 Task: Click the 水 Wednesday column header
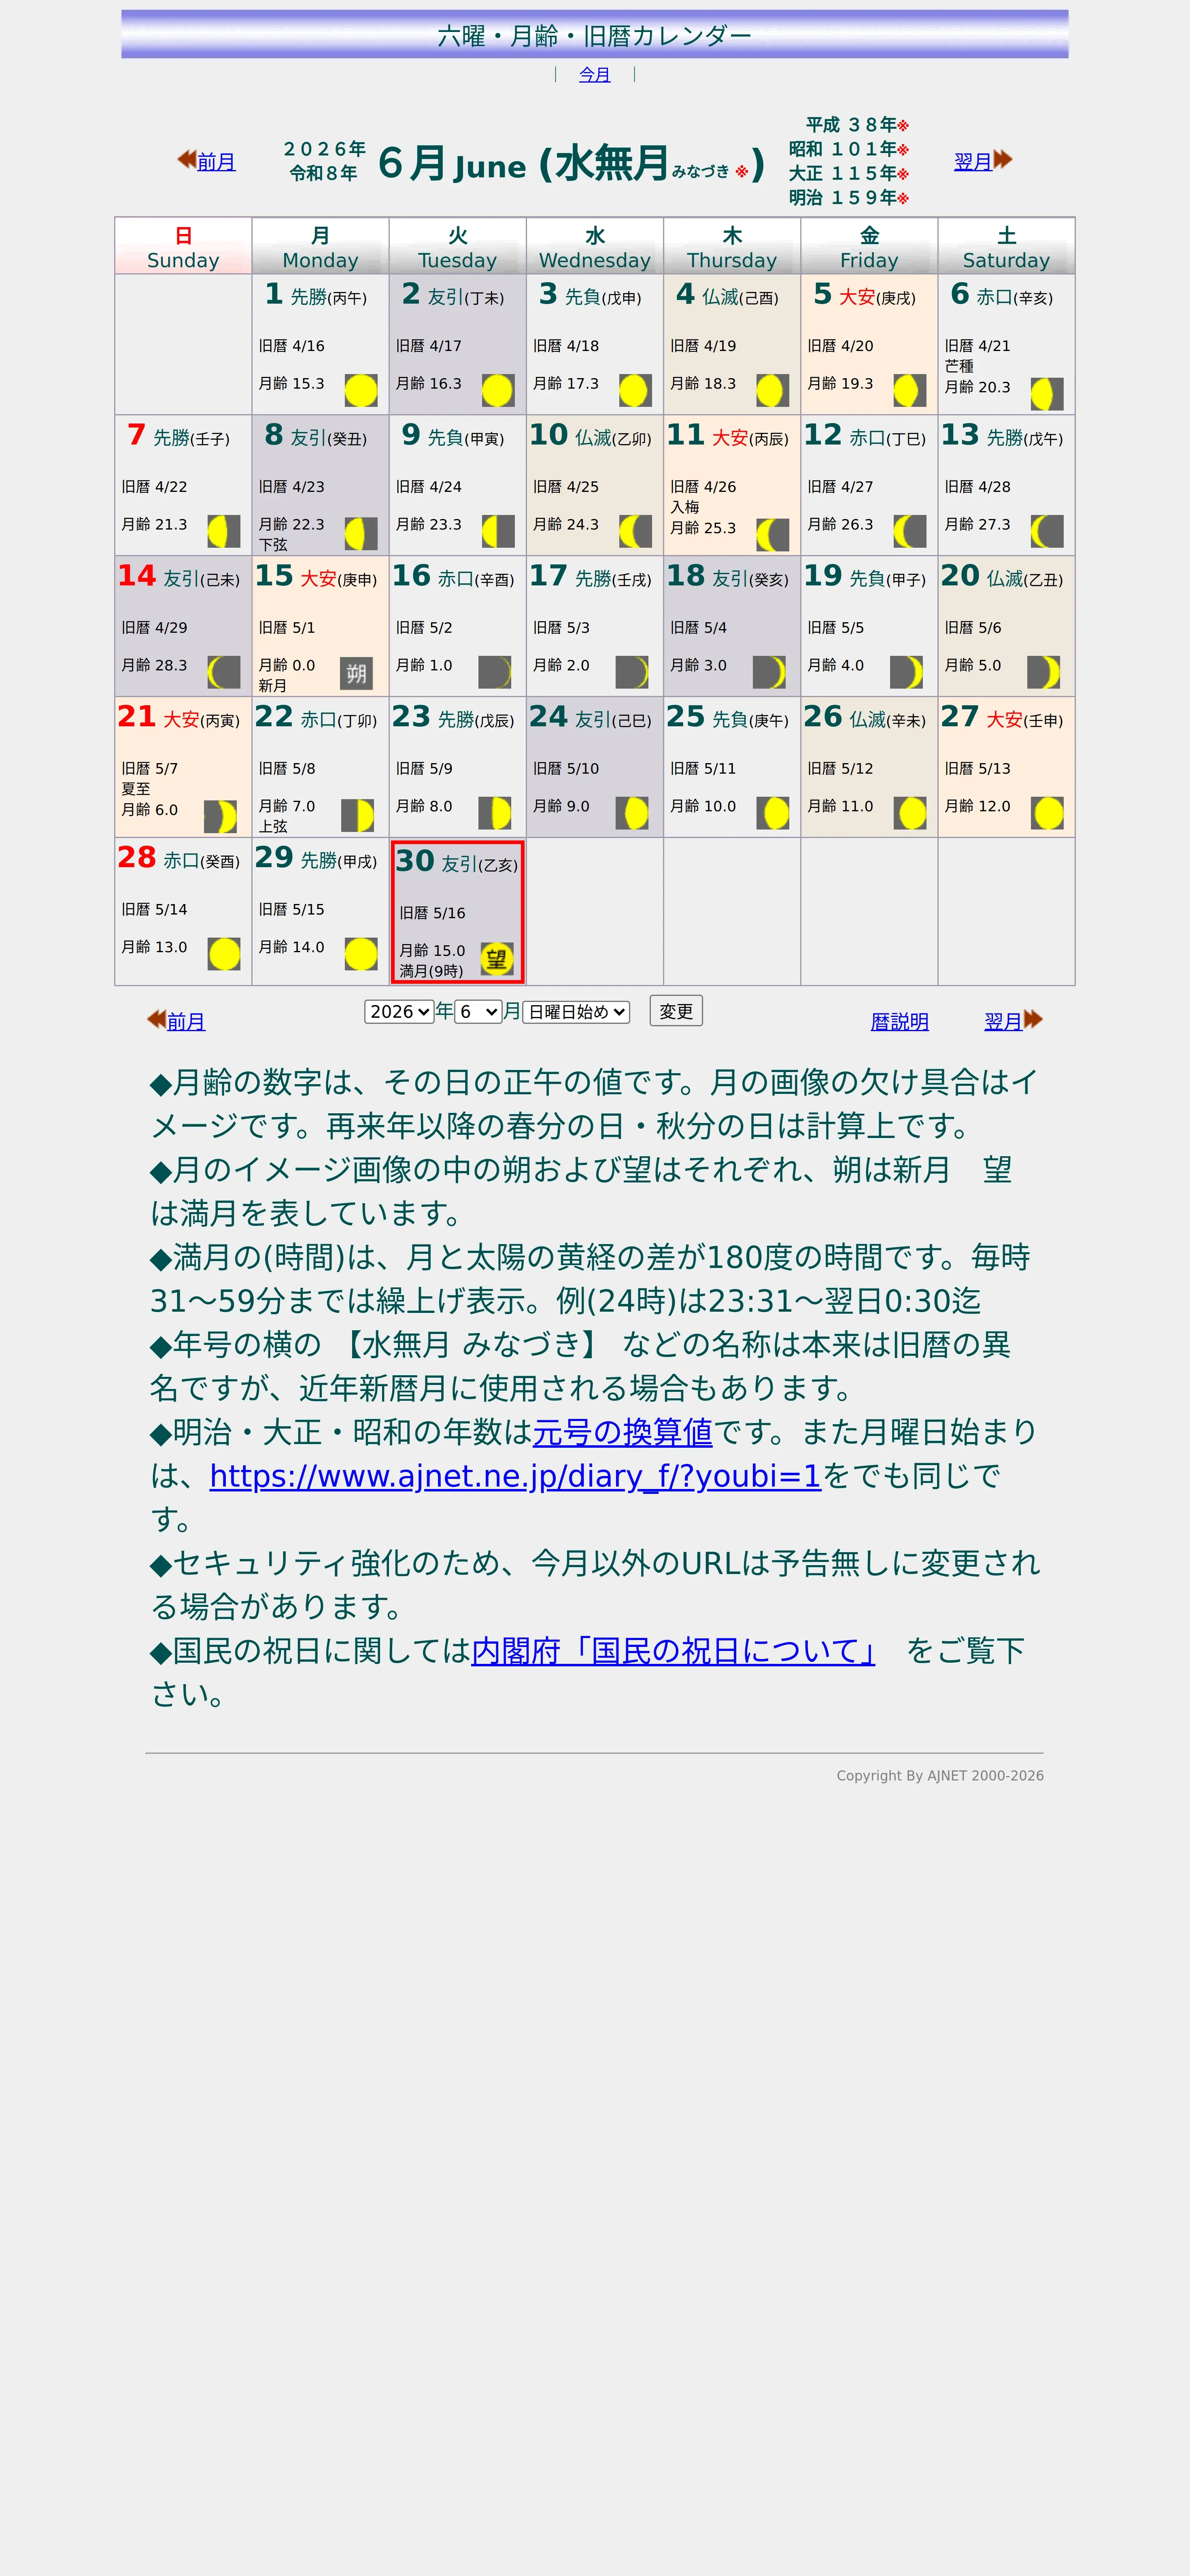coord(595,246)
